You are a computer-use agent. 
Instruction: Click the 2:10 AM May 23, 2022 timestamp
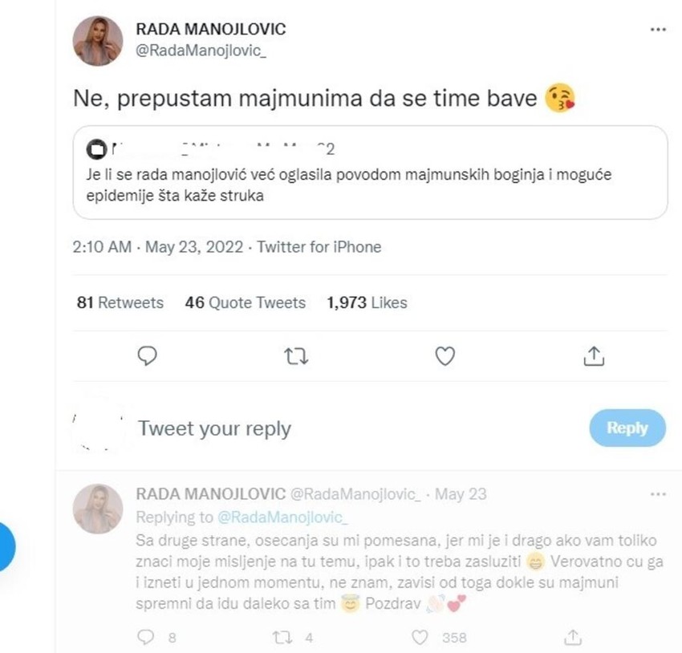159,247
